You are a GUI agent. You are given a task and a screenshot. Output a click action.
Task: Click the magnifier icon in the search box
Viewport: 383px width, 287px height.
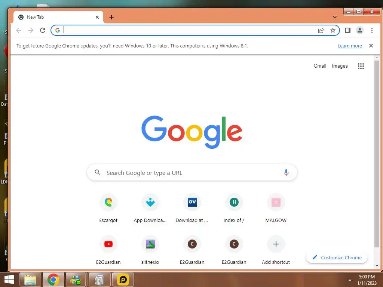point(98,172)
